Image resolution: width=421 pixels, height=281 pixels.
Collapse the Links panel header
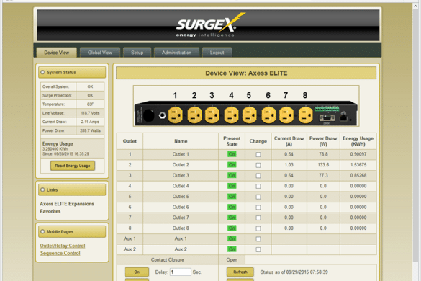[x=72, y=189]
